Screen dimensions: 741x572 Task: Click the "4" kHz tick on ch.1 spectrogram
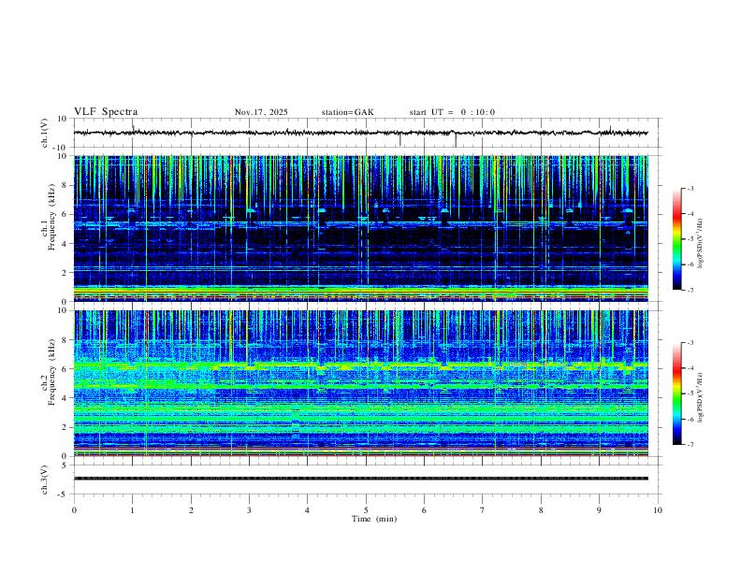pos(65,244)
